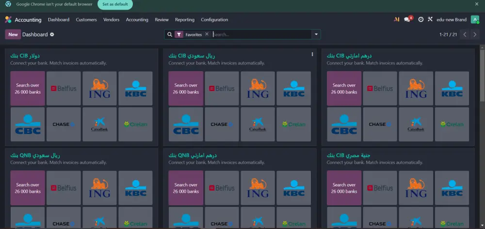Focus the Search... input field
This screenshot has width=485, height=229.
point(262,34)
